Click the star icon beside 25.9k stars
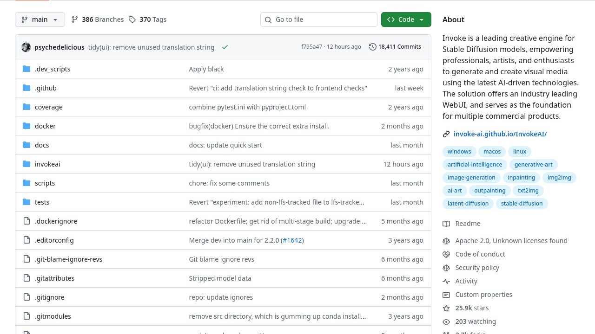 [x=446, y=308]
